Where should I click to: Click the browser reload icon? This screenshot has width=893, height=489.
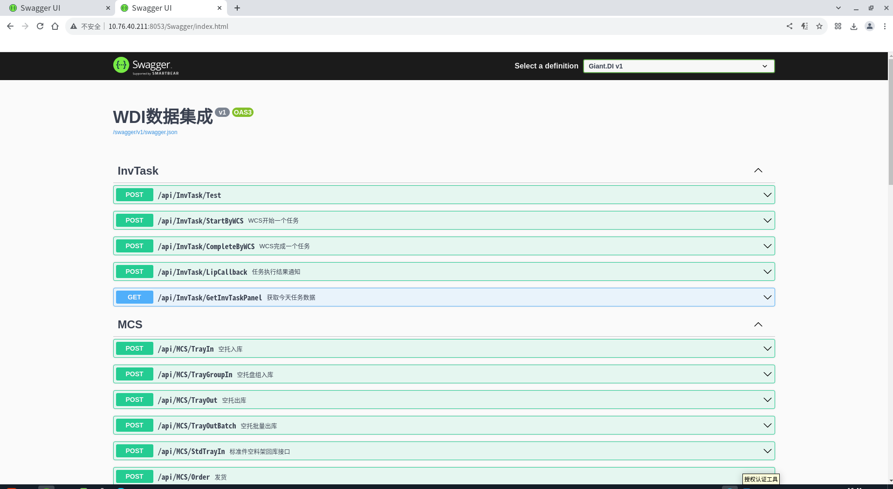tap(40, 27)
